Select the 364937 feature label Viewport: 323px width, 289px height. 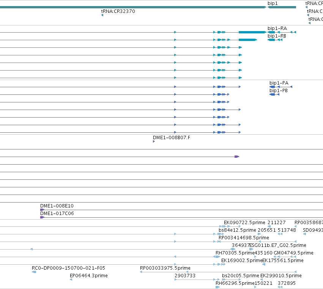241,245
